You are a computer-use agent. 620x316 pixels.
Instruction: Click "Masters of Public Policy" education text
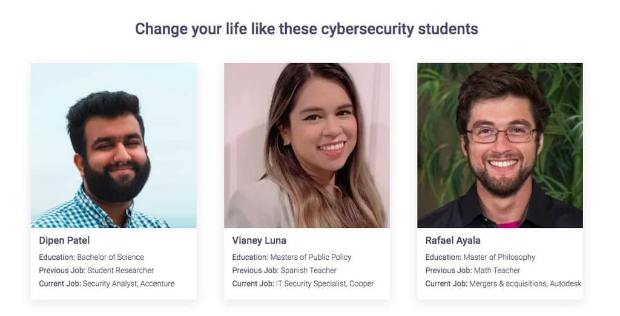(x=311, y=257)
